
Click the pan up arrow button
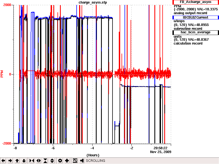point(17,161)
